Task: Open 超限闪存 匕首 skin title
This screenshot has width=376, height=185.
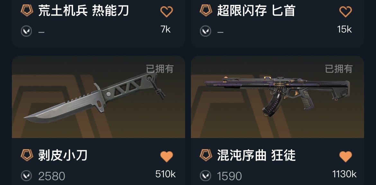Action: (x=256, y=11)
